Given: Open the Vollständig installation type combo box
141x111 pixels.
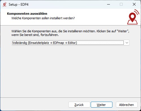Looking at the screenshot, I should 70,43.
